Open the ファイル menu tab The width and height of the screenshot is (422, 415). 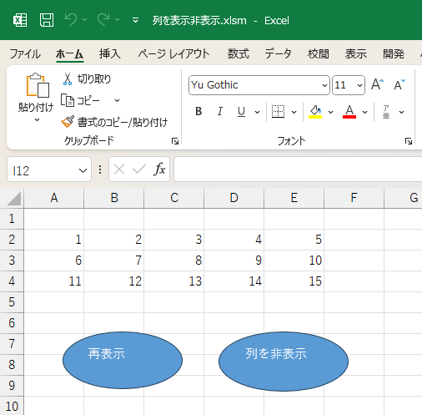(25, 53)
